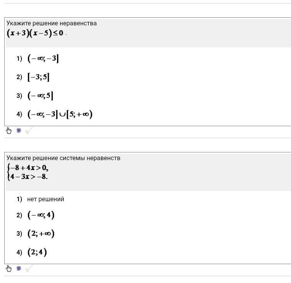Screen dimensions: 291x283
Task: Click the inequality 4−3x>−8 in the system
Action: 29,177
